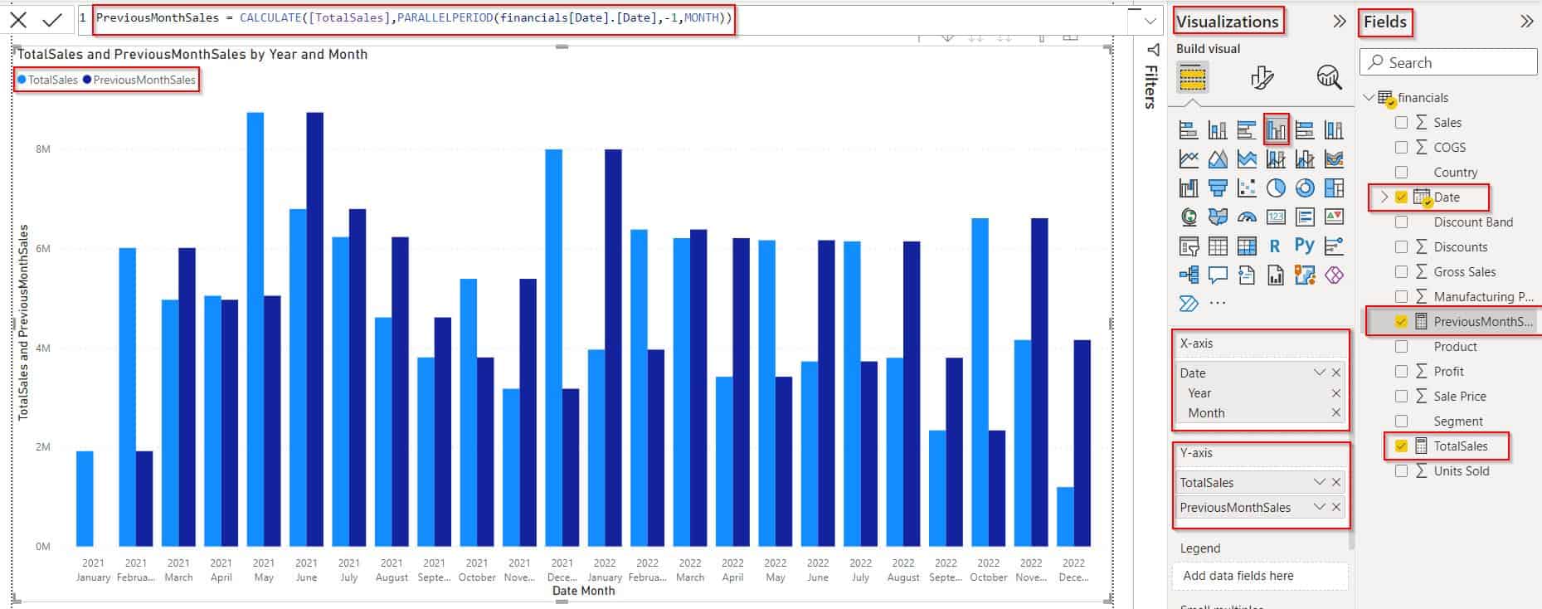
Task: Uncheck the TotalSales measure checkbox
Action: [x=1402, y=446]
